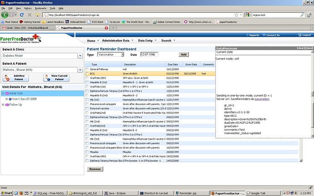
Task: Reload the page with refresh icon
Action: pos(22,15)
